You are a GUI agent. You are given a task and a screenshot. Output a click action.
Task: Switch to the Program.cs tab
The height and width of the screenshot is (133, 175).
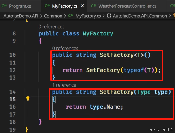click(x=20, y=6)
